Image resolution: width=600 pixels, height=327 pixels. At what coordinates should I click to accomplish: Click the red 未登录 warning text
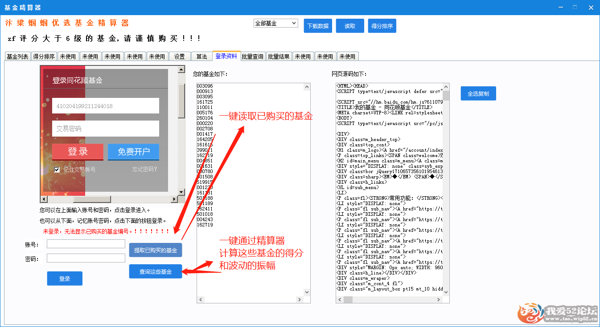106,231
